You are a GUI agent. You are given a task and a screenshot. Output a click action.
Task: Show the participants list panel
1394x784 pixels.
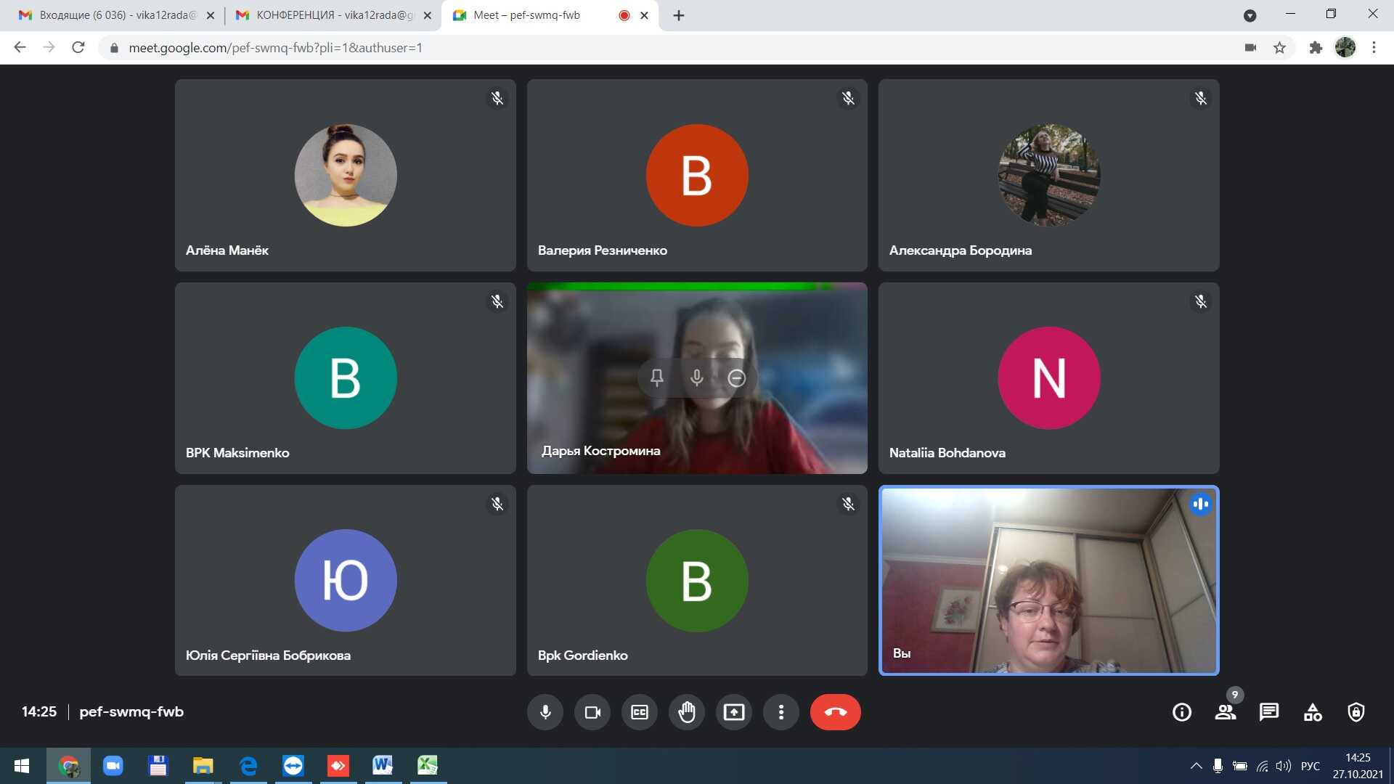tap(1226, 712)
